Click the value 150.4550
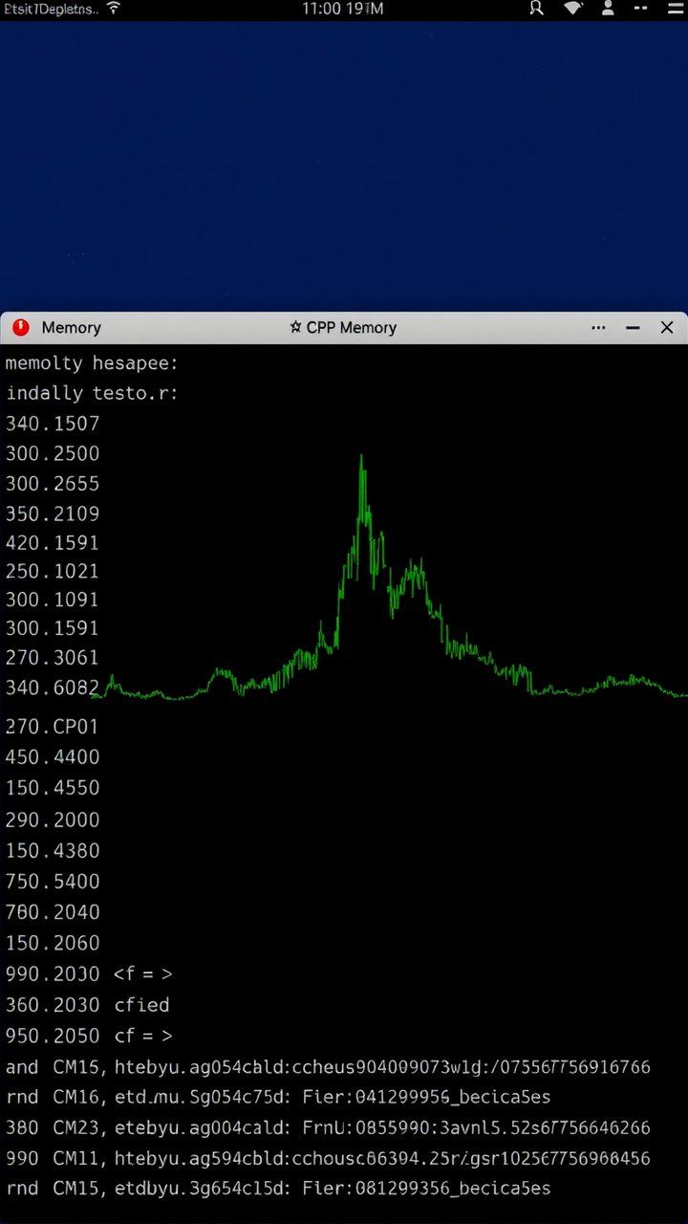Viewport: 688px width, 1224px height. point(53,788)
